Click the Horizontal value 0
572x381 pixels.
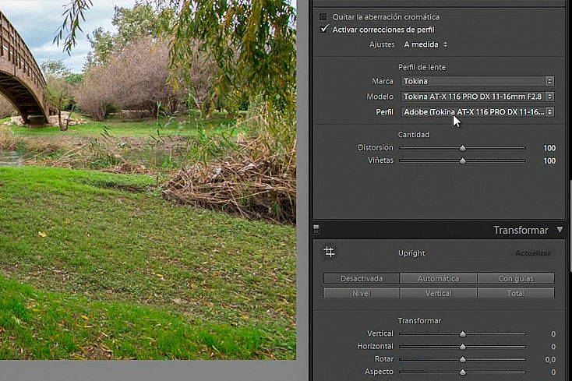tap(553, 347)
